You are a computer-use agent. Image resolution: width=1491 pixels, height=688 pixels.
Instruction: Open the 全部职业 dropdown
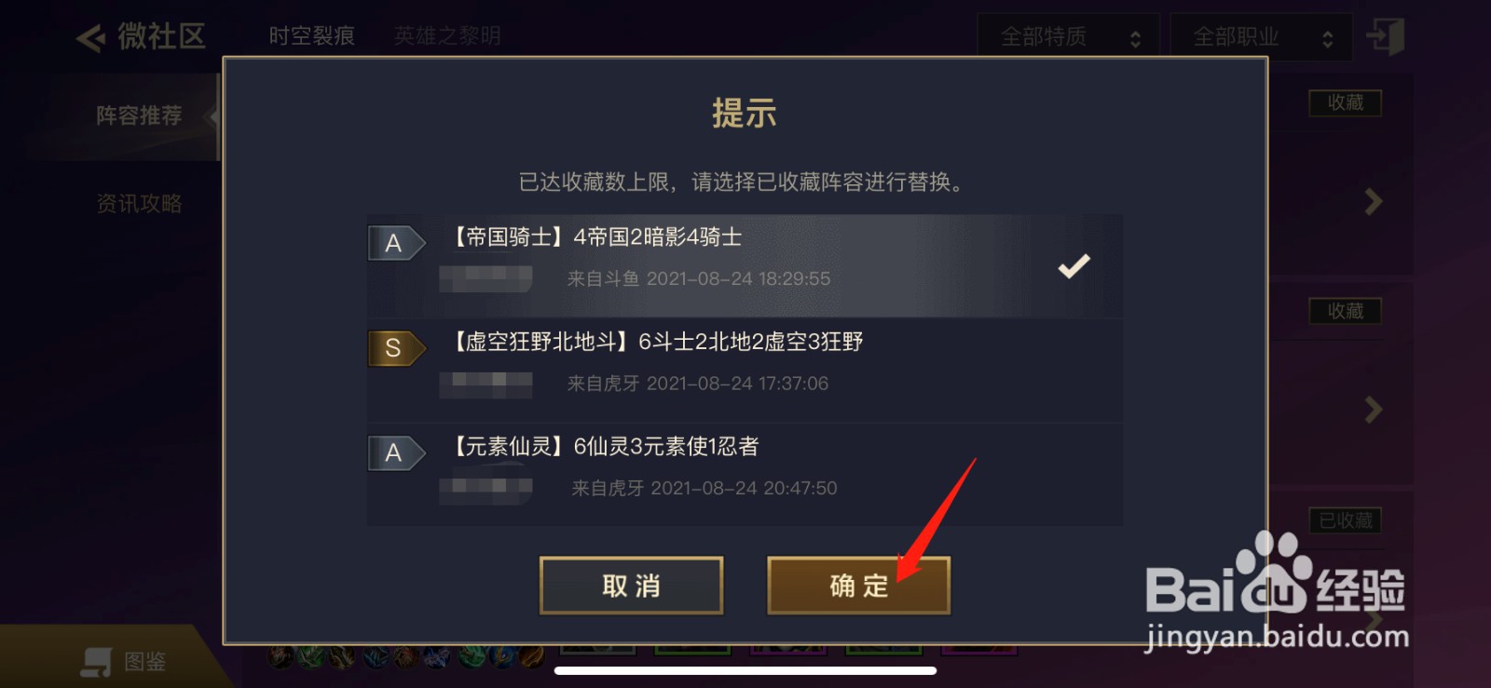pyautogui.click(x=1261, y=37)
